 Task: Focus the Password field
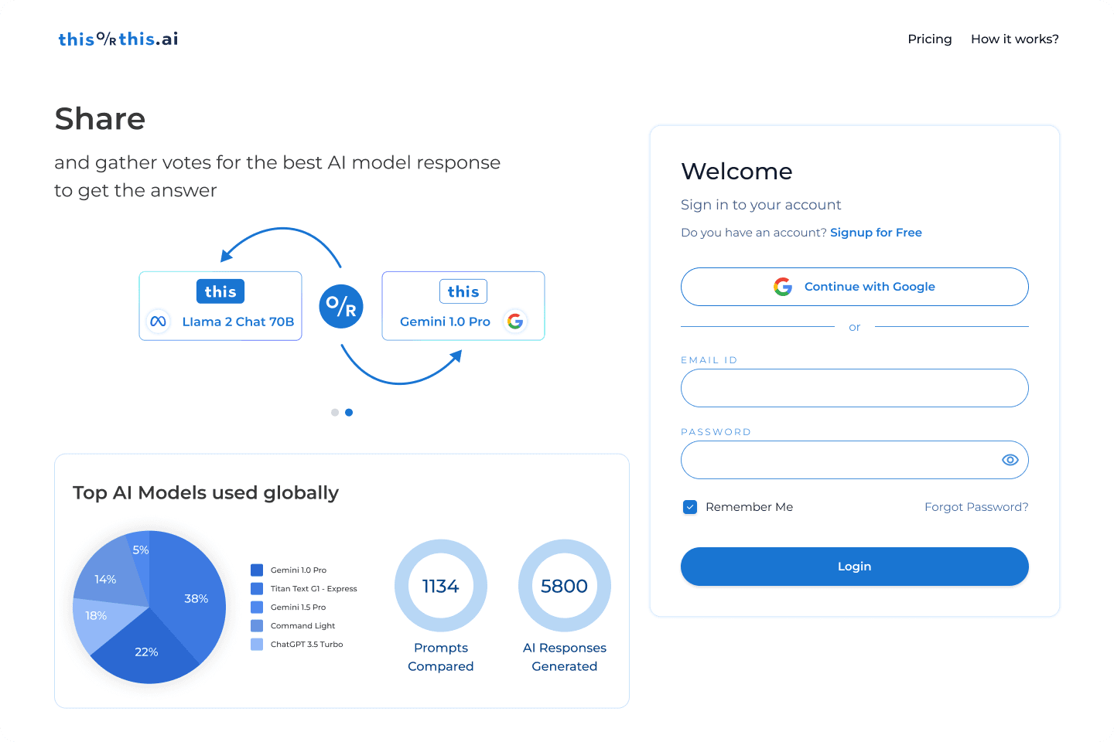click(x=855, y=460)
